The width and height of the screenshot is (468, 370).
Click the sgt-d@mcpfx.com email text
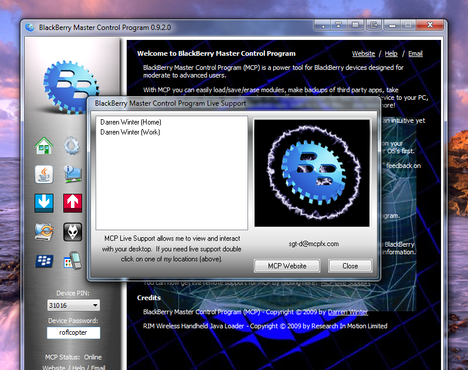click(314, 244)
